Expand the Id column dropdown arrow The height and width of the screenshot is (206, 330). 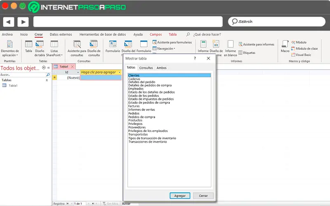[78, 73]
